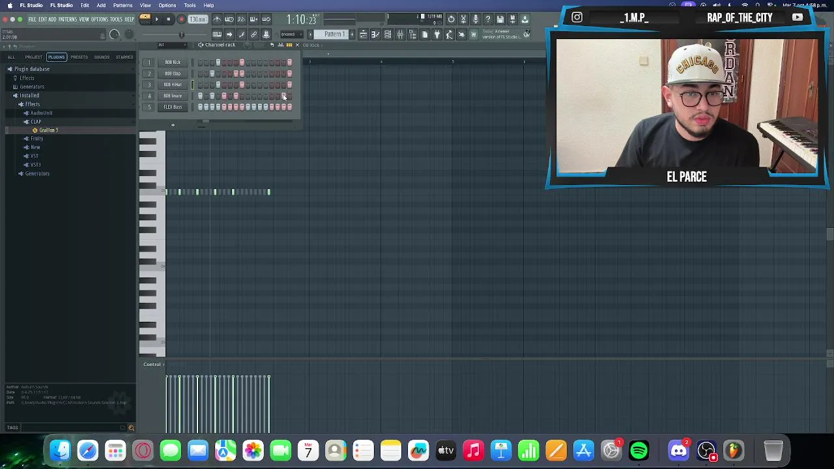
Task: Toggle the Pat/Song mode switch
Action: pos(144,18)
